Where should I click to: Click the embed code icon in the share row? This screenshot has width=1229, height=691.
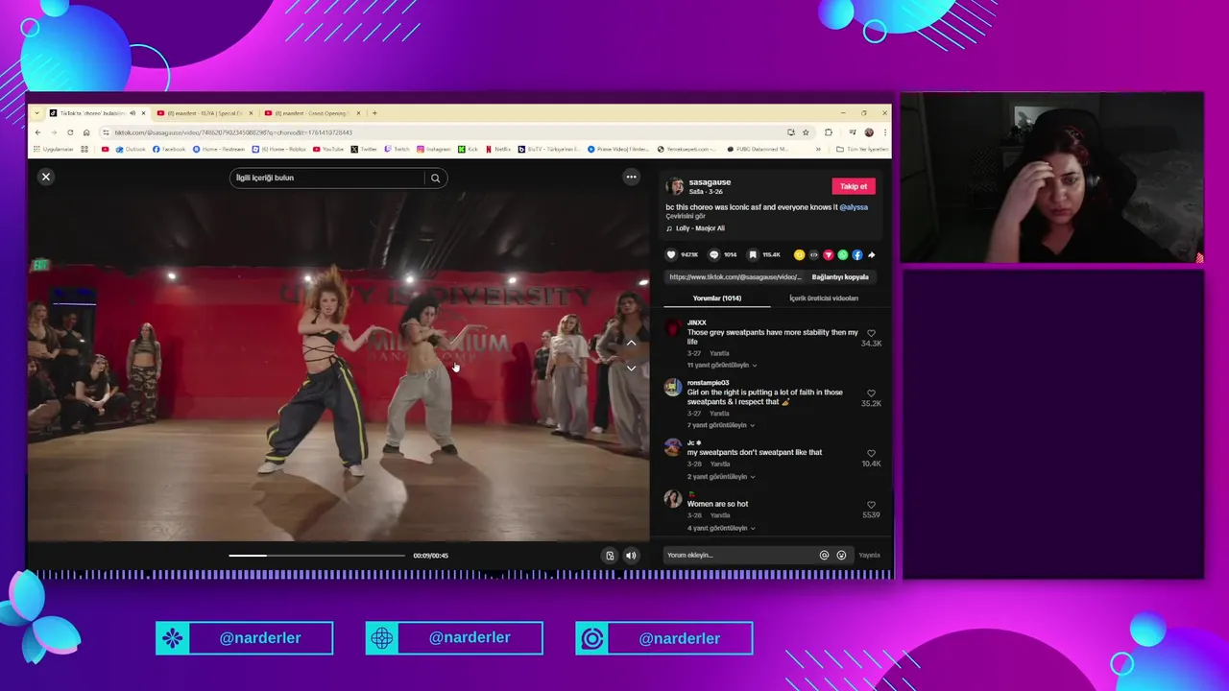pos(813,255)
